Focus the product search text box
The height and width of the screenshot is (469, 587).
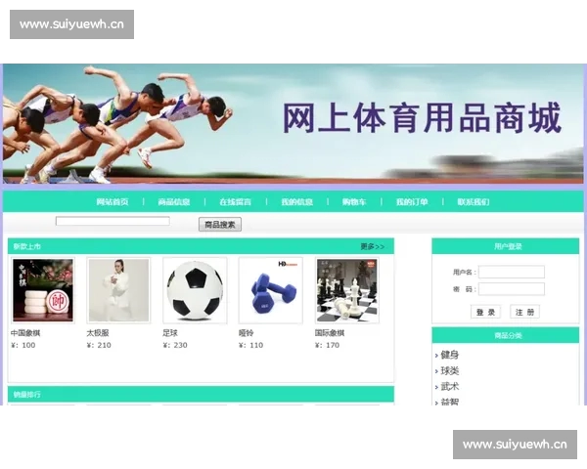[x=113, y=221]
